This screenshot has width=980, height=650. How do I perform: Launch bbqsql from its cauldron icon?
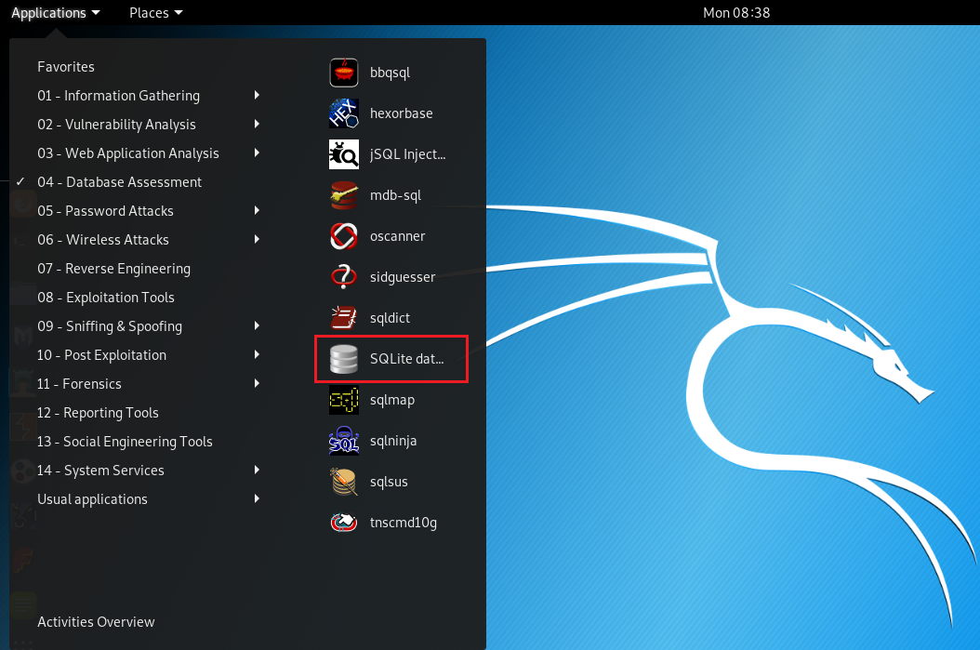point(344,73)
